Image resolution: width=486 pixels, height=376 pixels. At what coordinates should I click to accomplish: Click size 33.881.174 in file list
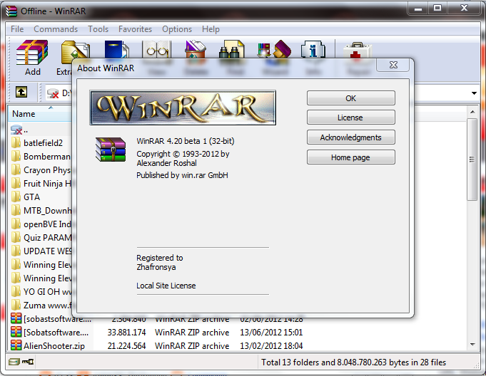coord(126,333)
